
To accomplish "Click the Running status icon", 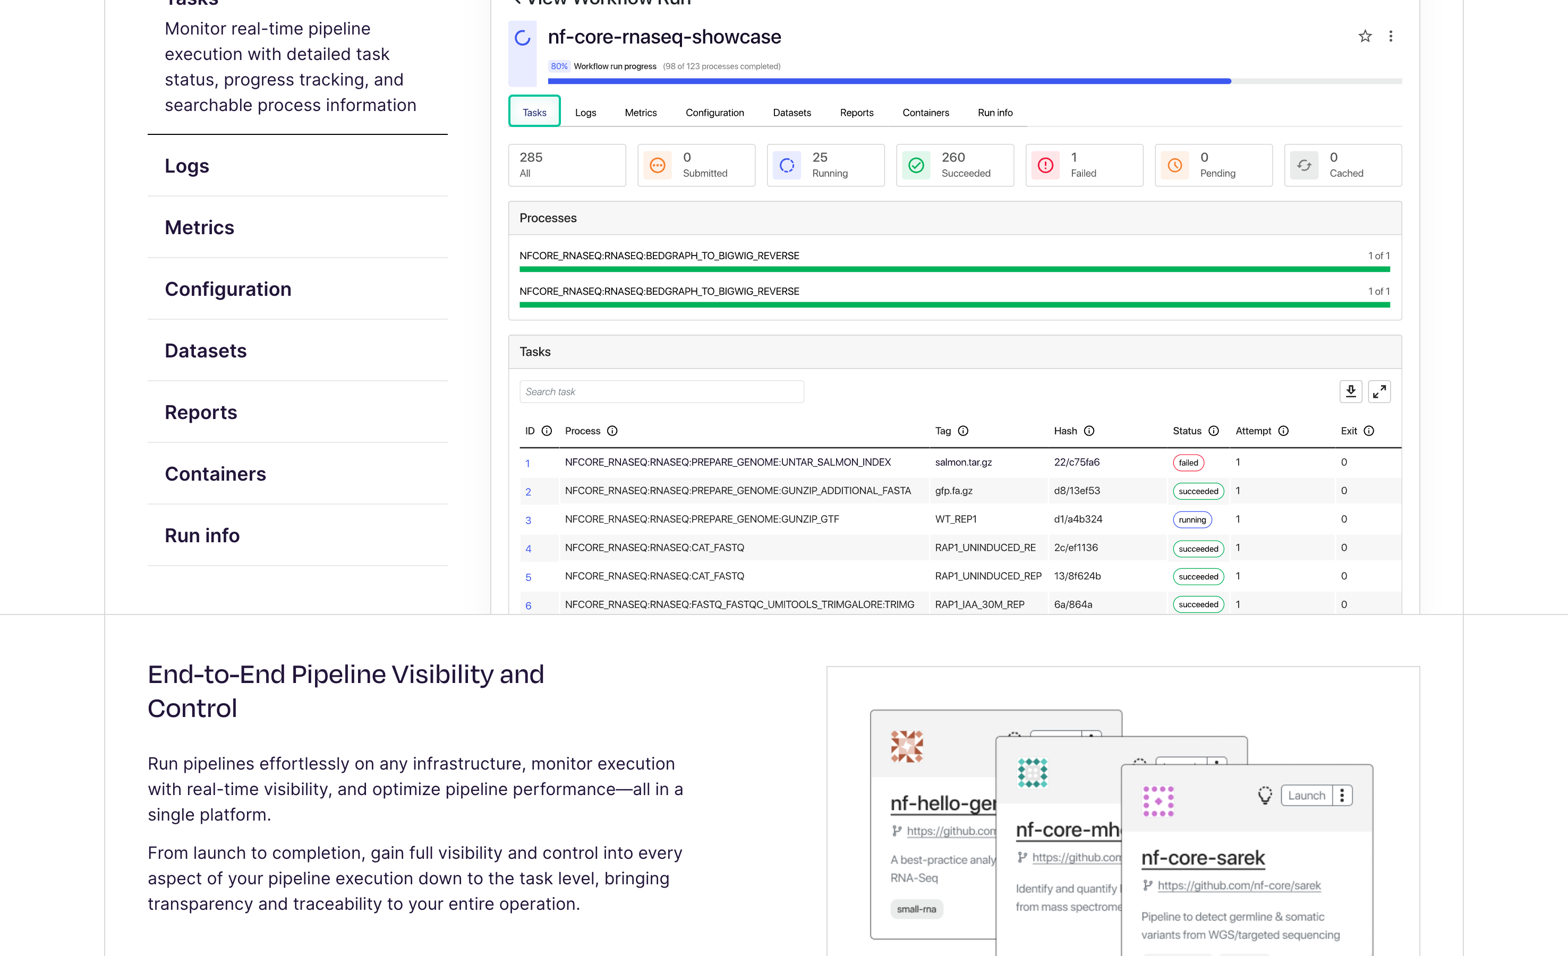I will click(787, 166).
